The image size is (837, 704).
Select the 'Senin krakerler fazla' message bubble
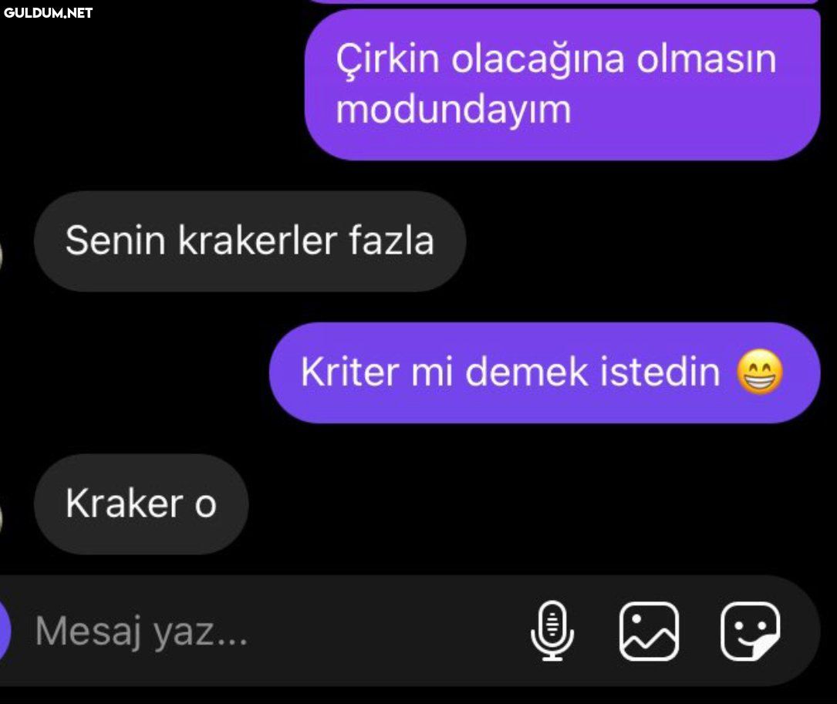click(x=250, y=241)
